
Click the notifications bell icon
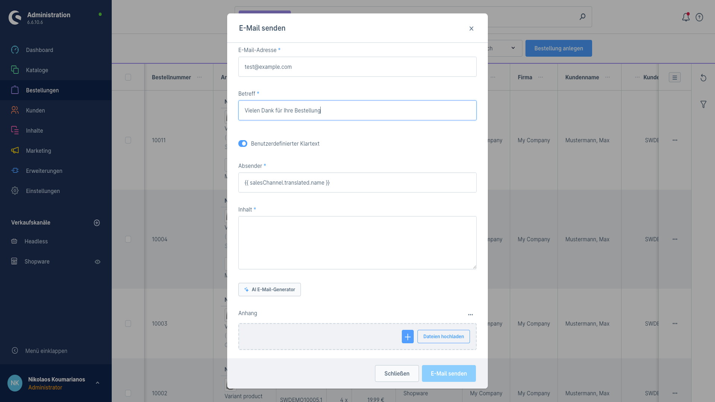point(686,17)
